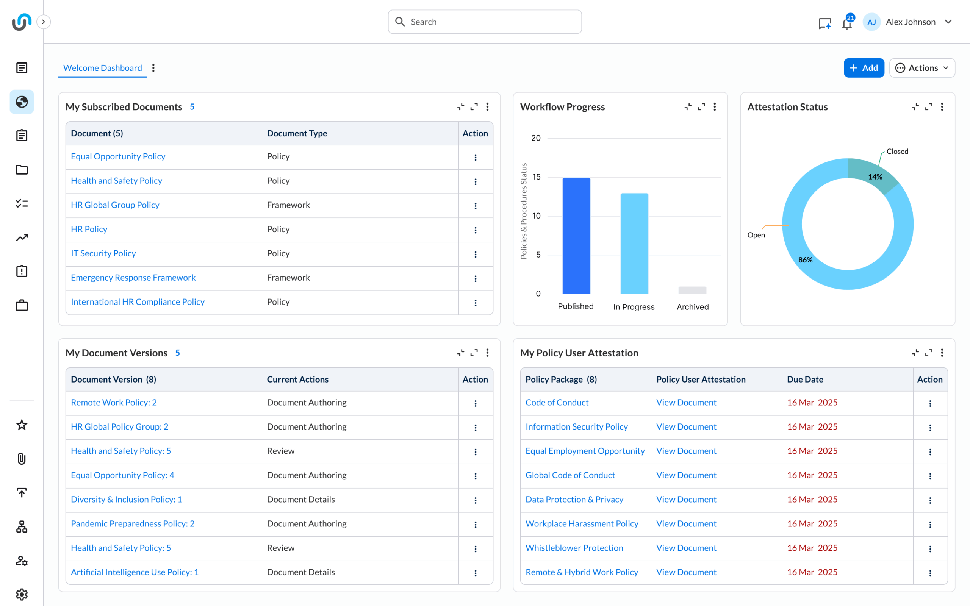Open the Actions dropdown button

[x=922, y=68]
